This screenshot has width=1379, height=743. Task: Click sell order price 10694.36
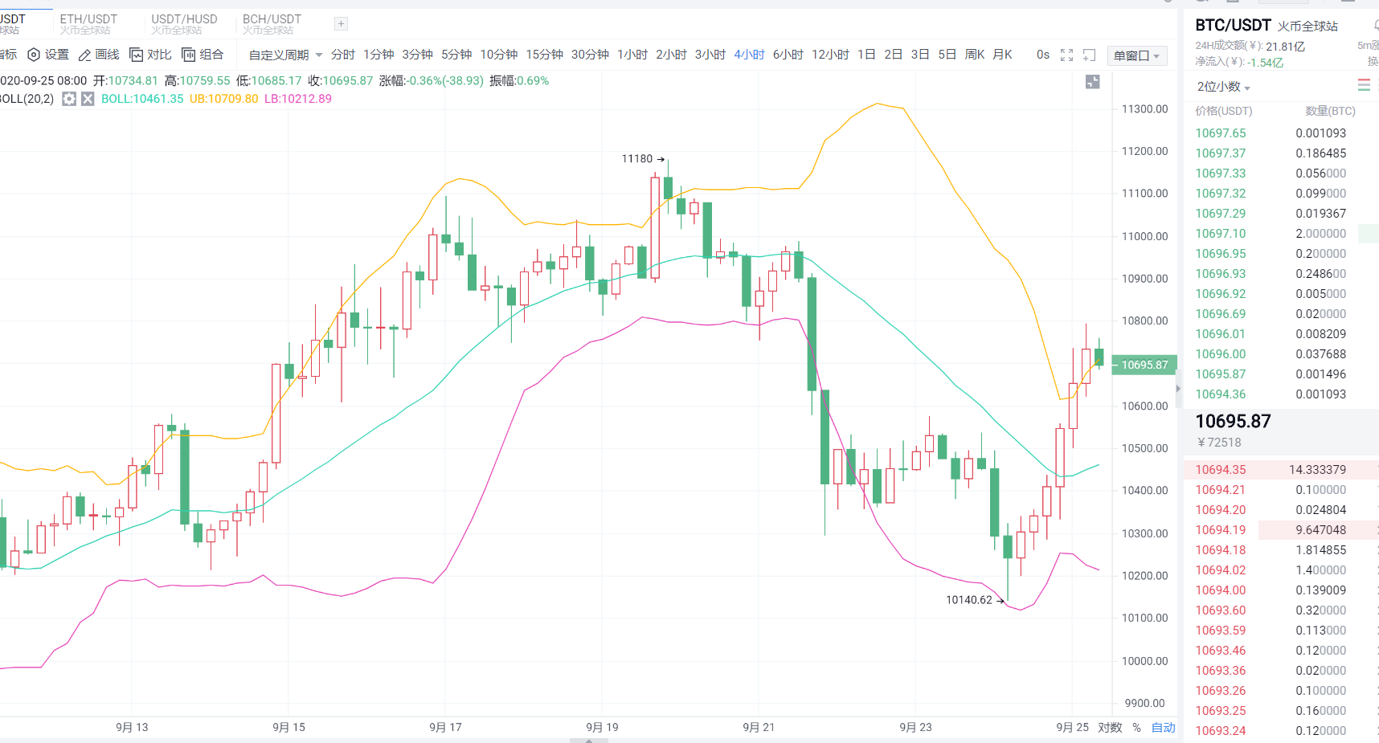[1220, 394]
